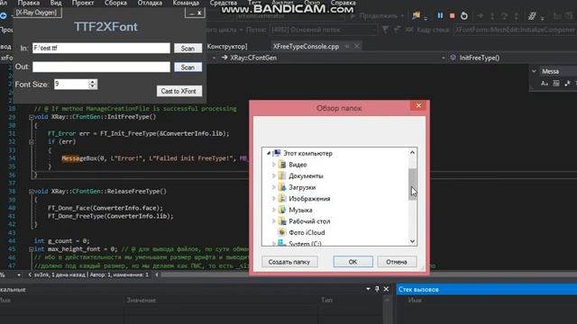Collapse the if (err) block at line 32
The height and width of the screenshot is (324, 577).
(32, 142)
